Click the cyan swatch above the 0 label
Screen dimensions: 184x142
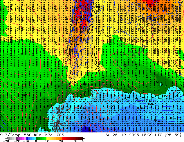point(35,138)
